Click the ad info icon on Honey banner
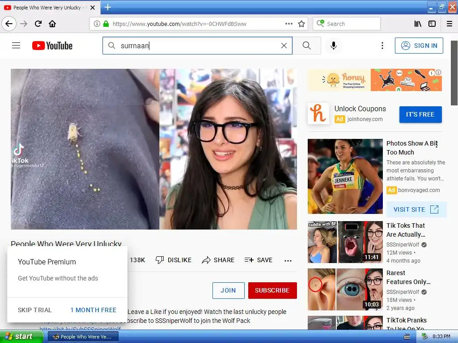 click(438, 72)
